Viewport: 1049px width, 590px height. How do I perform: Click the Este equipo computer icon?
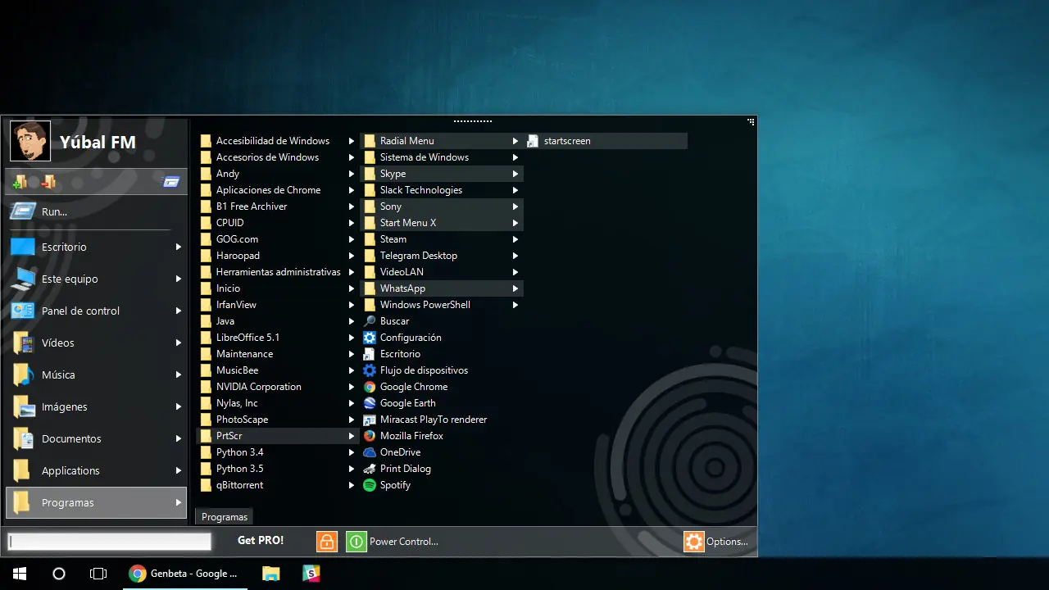pyautogui.click(x=23, y=279)
